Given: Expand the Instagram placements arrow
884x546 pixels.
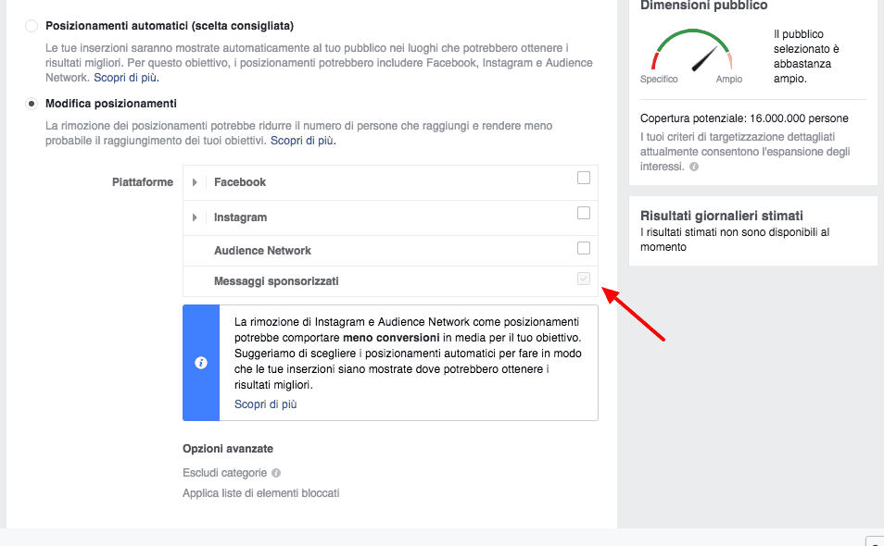Looking at the screenshot, I should 195,217.
